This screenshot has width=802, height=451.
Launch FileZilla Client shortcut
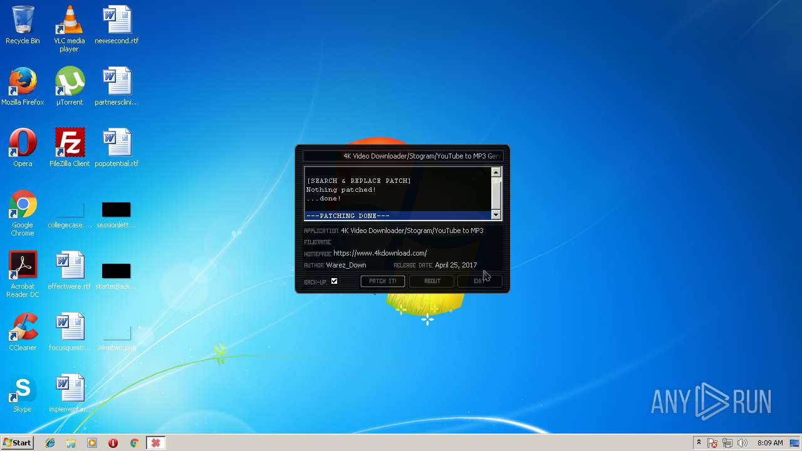click(70, 148)
